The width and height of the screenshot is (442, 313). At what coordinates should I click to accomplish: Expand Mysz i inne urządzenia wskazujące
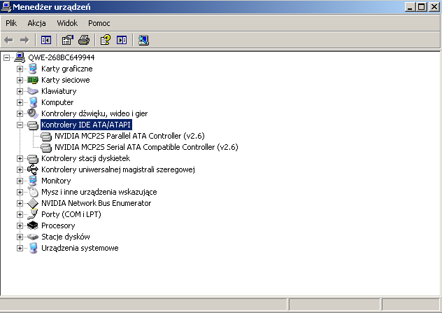click(x=20, y=192)
